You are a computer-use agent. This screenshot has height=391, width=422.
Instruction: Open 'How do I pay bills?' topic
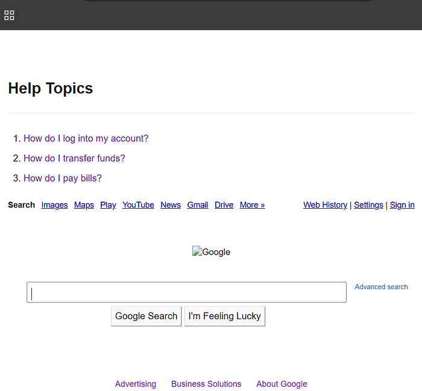[63, 178]
